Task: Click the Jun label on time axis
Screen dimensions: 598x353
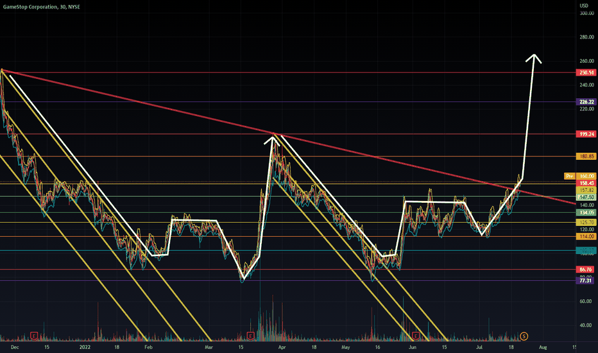Action: pos(413,347)
